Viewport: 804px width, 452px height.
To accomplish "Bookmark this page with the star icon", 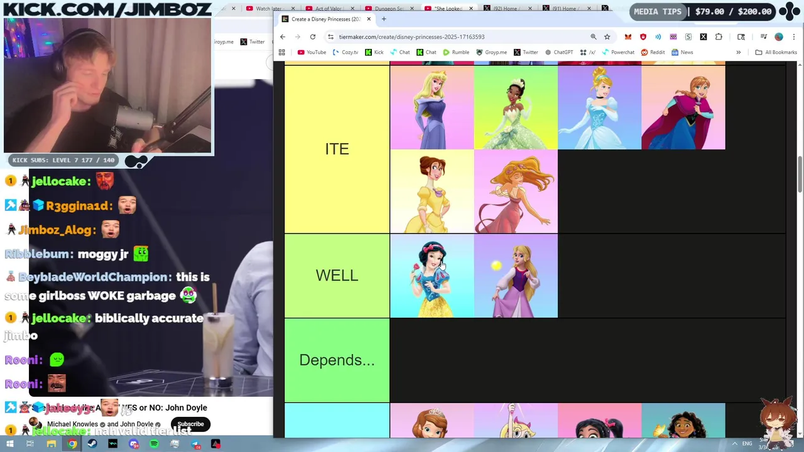I will 607,36.
